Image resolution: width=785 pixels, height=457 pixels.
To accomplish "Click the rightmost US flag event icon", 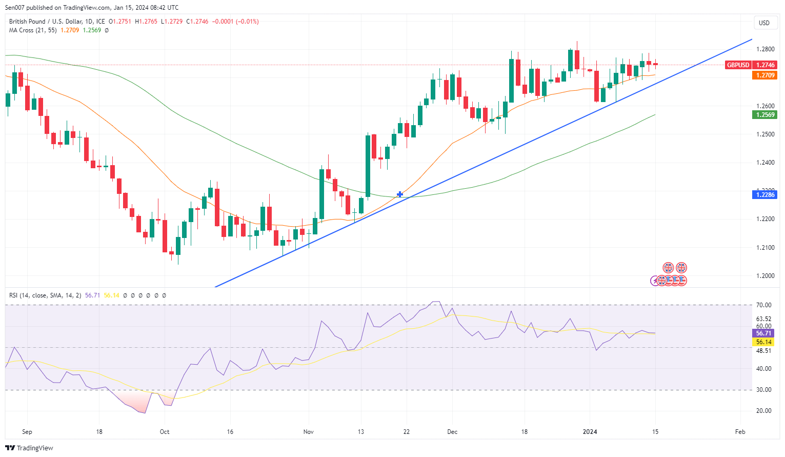I will click(x=682, y=281).
